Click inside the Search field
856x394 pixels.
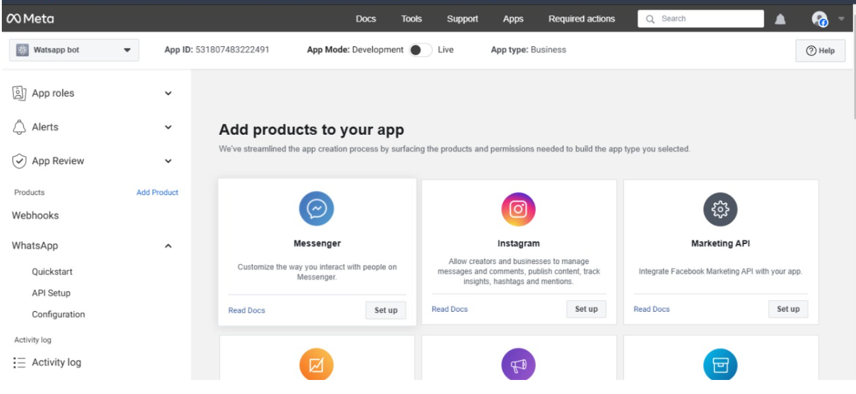700,18
